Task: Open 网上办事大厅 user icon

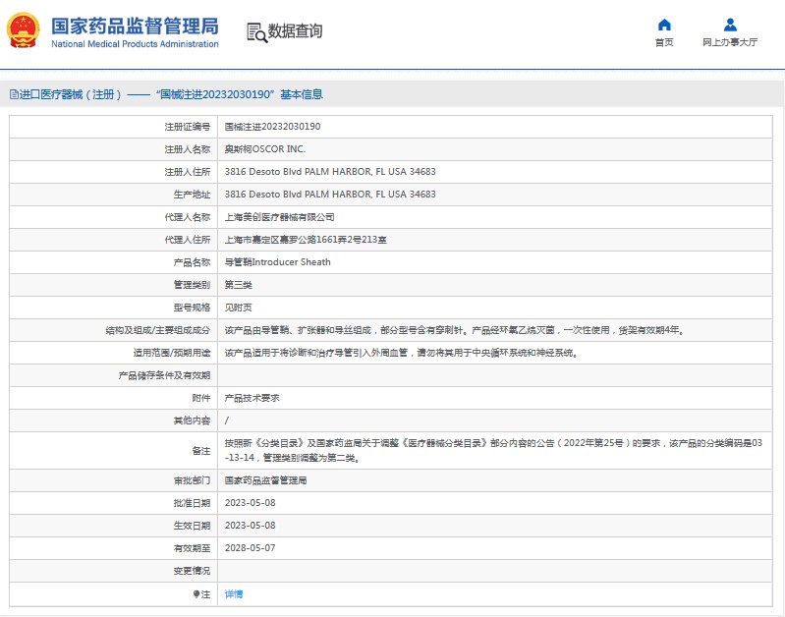Action: tap(730, 25)
